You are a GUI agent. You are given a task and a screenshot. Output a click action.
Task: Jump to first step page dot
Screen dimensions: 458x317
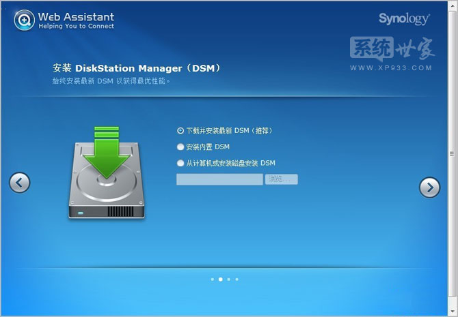[213, 280]
